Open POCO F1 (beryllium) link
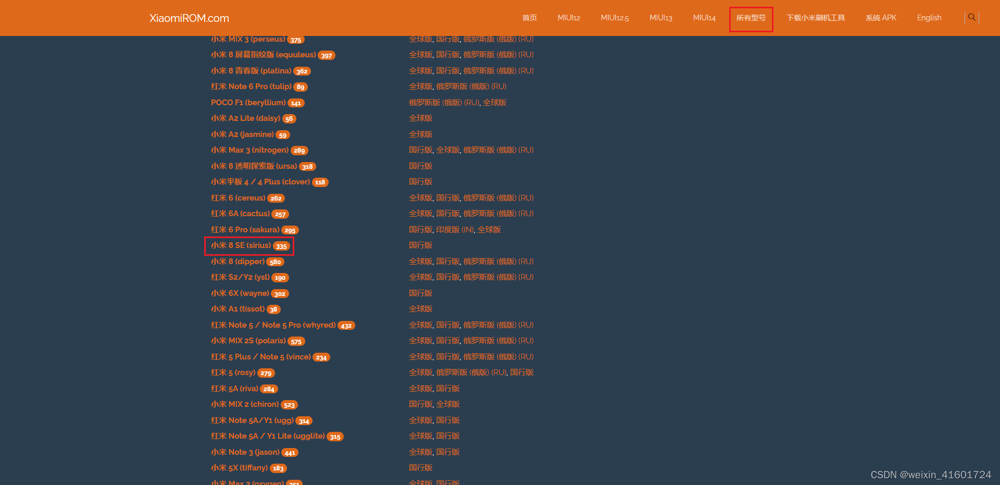 pos(248,103)
